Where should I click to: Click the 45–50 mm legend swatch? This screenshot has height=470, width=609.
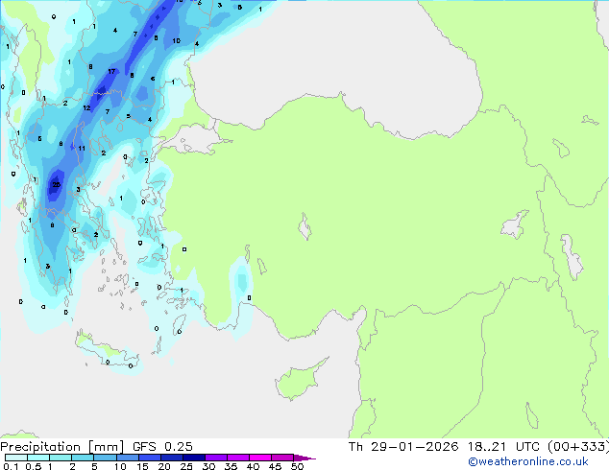[282, 458]
